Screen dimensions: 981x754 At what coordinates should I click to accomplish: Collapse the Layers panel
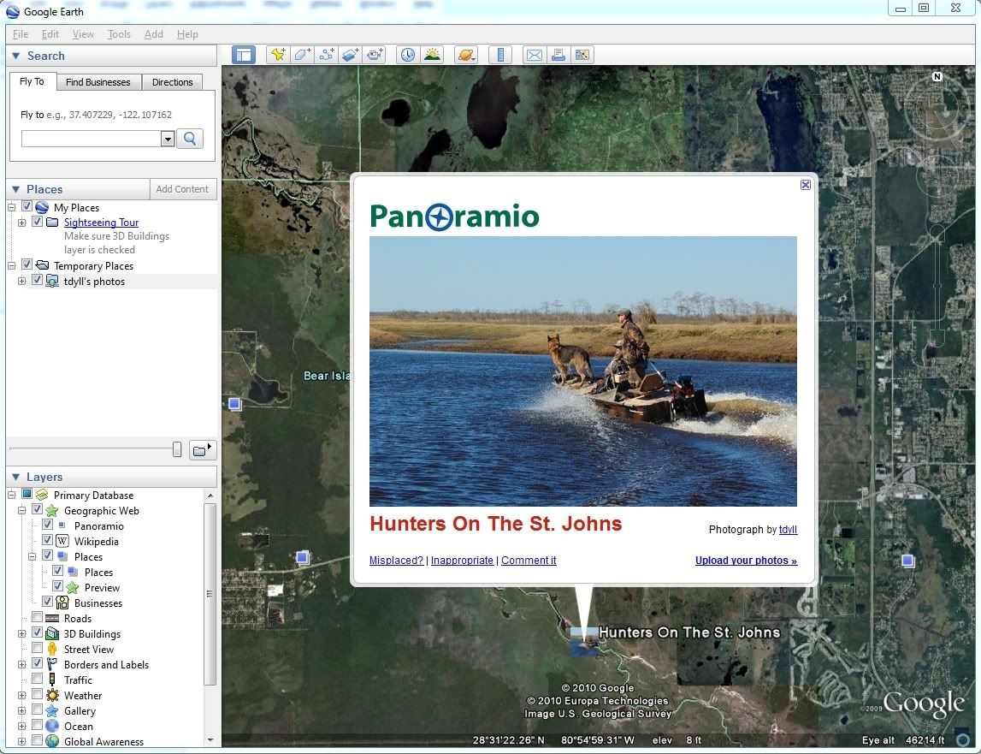pyautogui.click(x=16, y=477)
